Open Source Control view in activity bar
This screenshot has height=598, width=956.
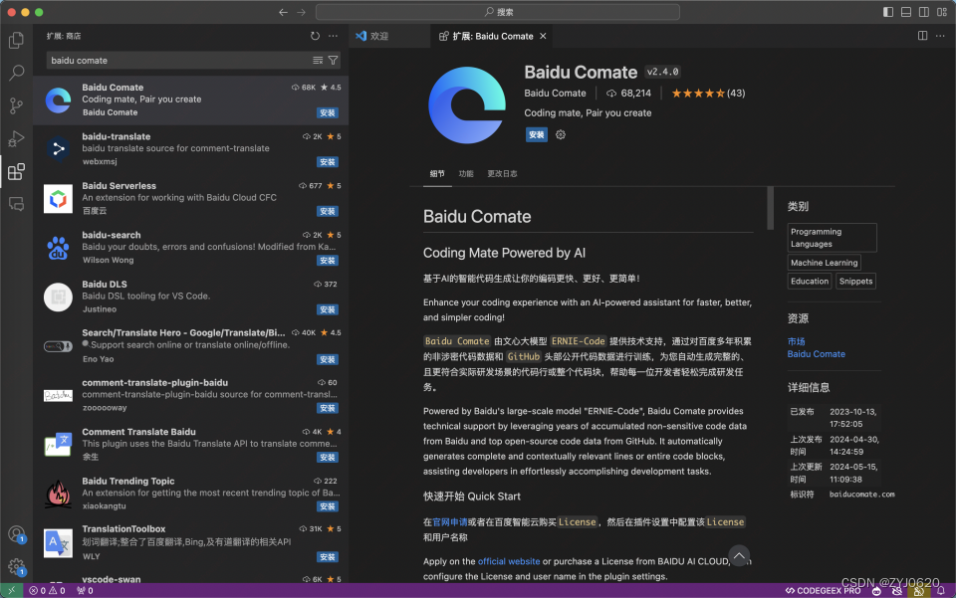(x=17, y=105)
